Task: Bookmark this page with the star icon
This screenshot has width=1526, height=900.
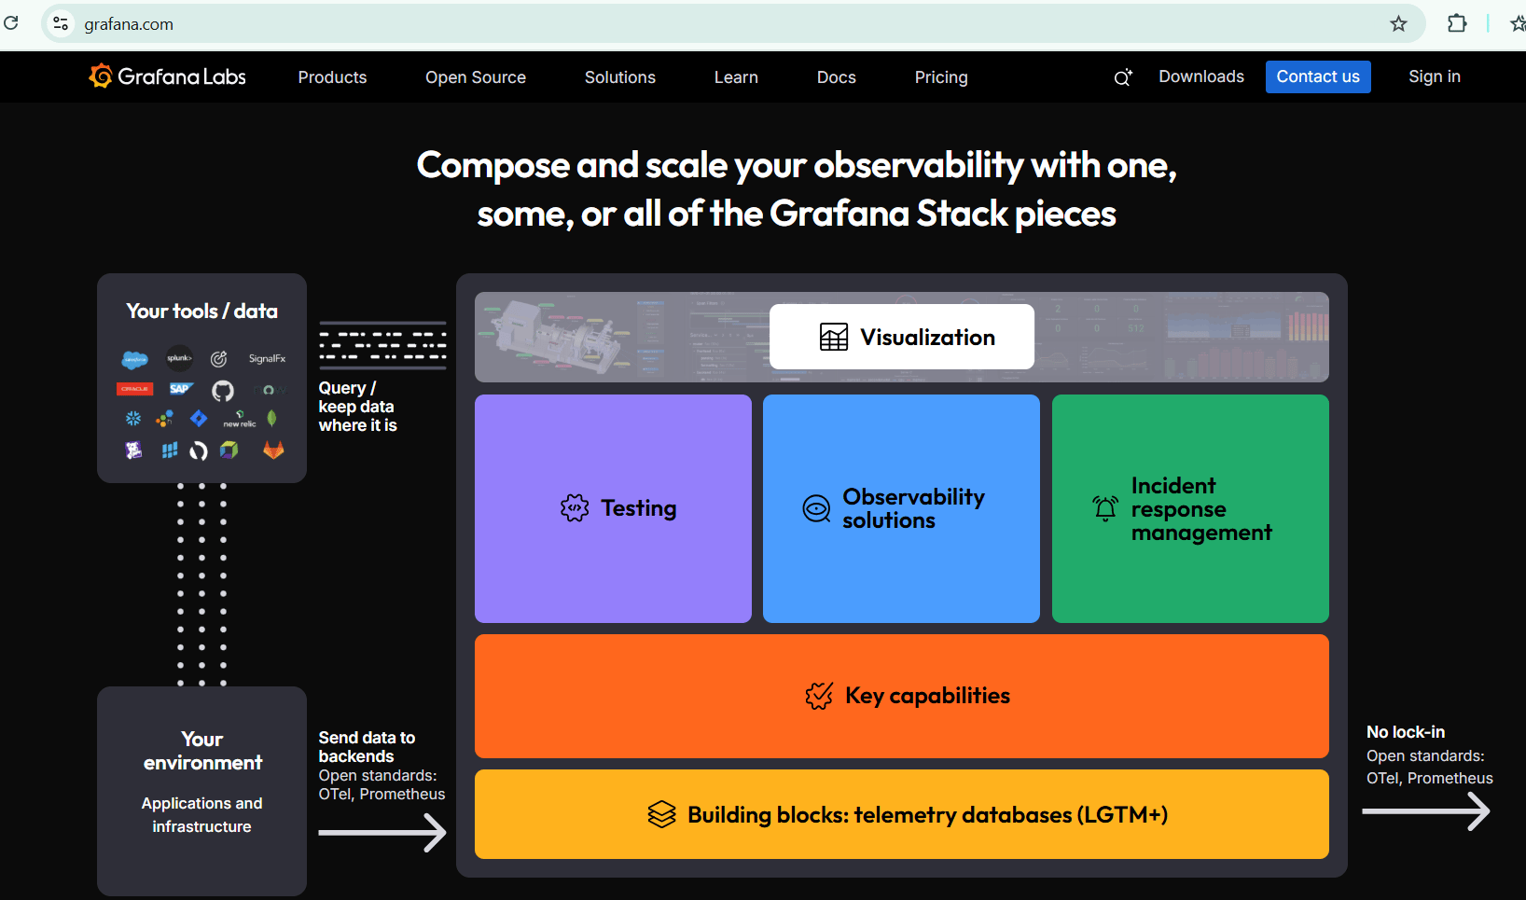Action: point(1398,24)
